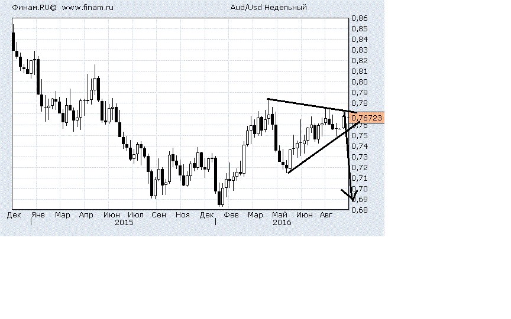Click the Авг month label
This screenshot has height=319, width=511.
click(x=326, y=215)
